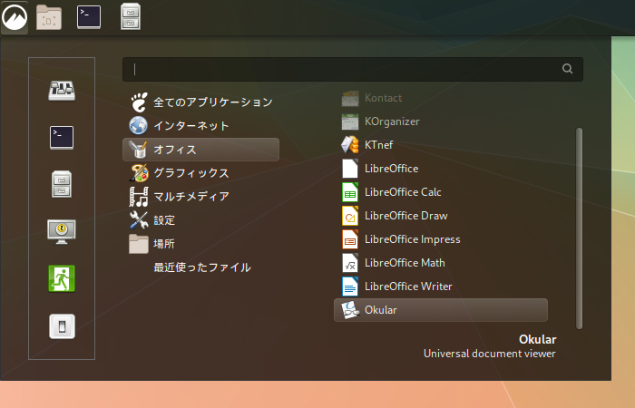This screenshot has width=635, height=408.
Task: Launch Okular document viewer
Action: pyautogui.click(x=441, y=310)
